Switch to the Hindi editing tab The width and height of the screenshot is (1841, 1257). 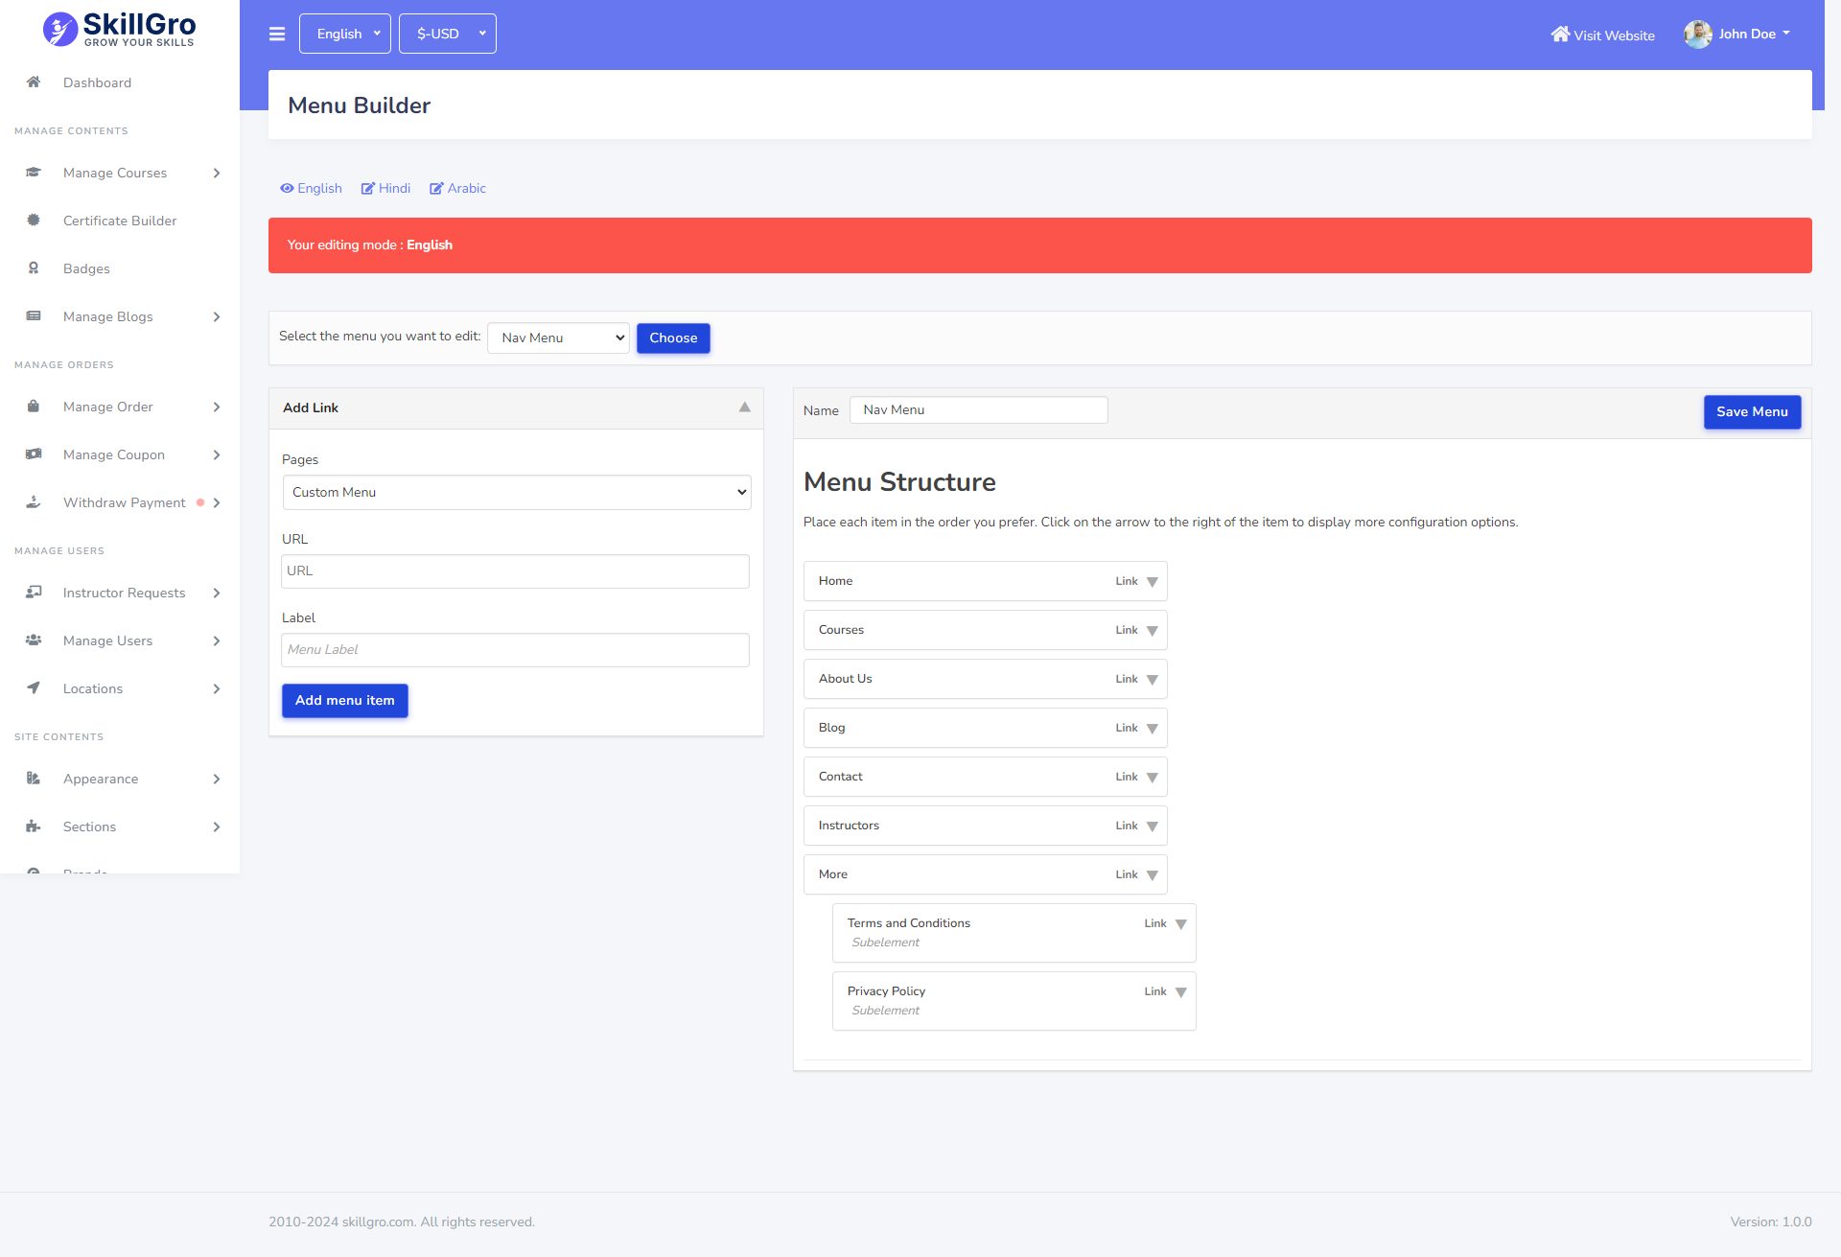385,188
